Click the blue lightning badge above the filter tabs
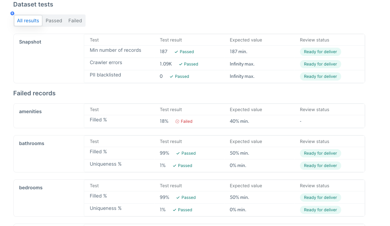 pyautogui.click(x=12, y=13)
